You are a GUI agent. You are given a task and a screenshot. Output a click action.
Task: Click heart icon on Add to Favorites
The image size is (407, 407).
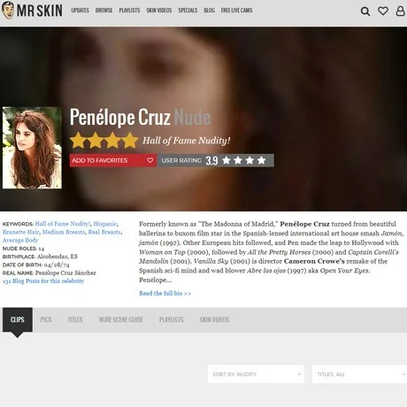[x=150, y=160]
